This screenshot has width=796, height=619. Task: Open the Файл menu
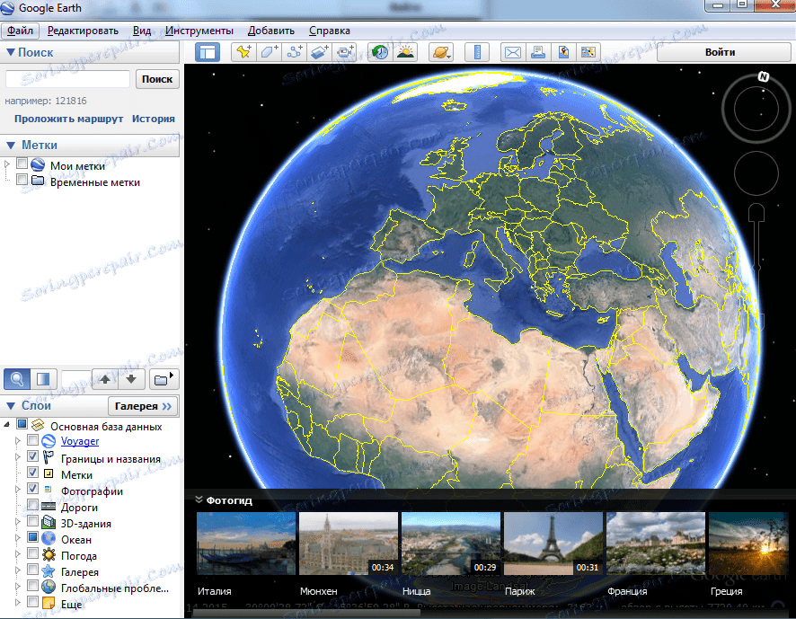click(x=20, y=31)
